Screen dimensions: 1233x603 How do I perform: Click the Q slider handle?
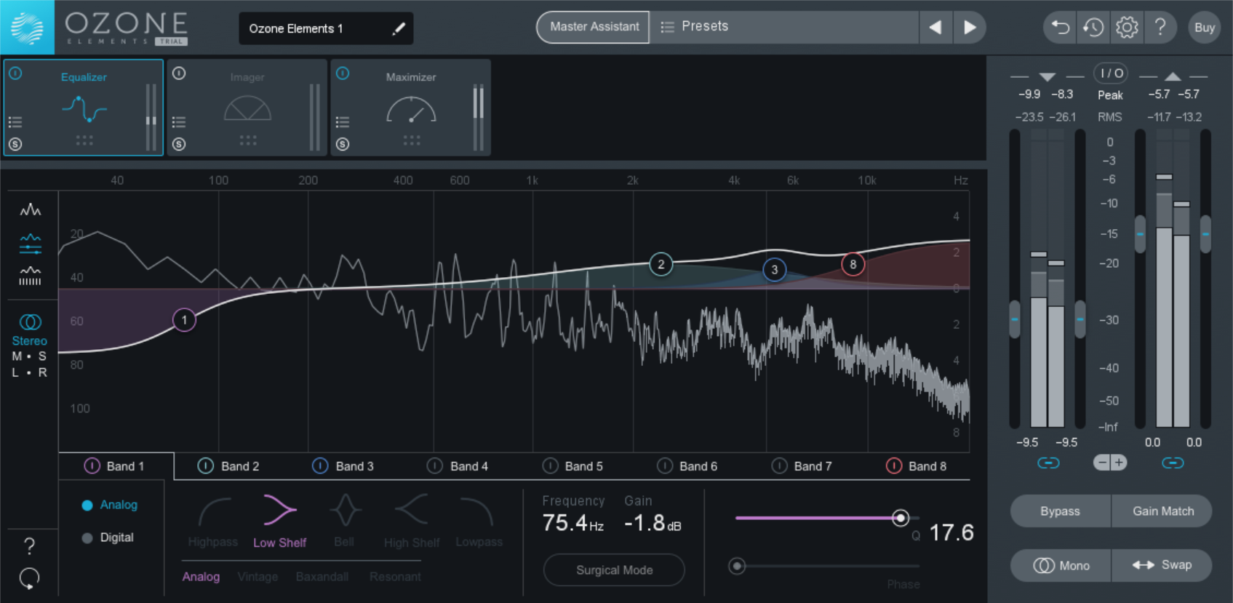click(x=900, y=518)
